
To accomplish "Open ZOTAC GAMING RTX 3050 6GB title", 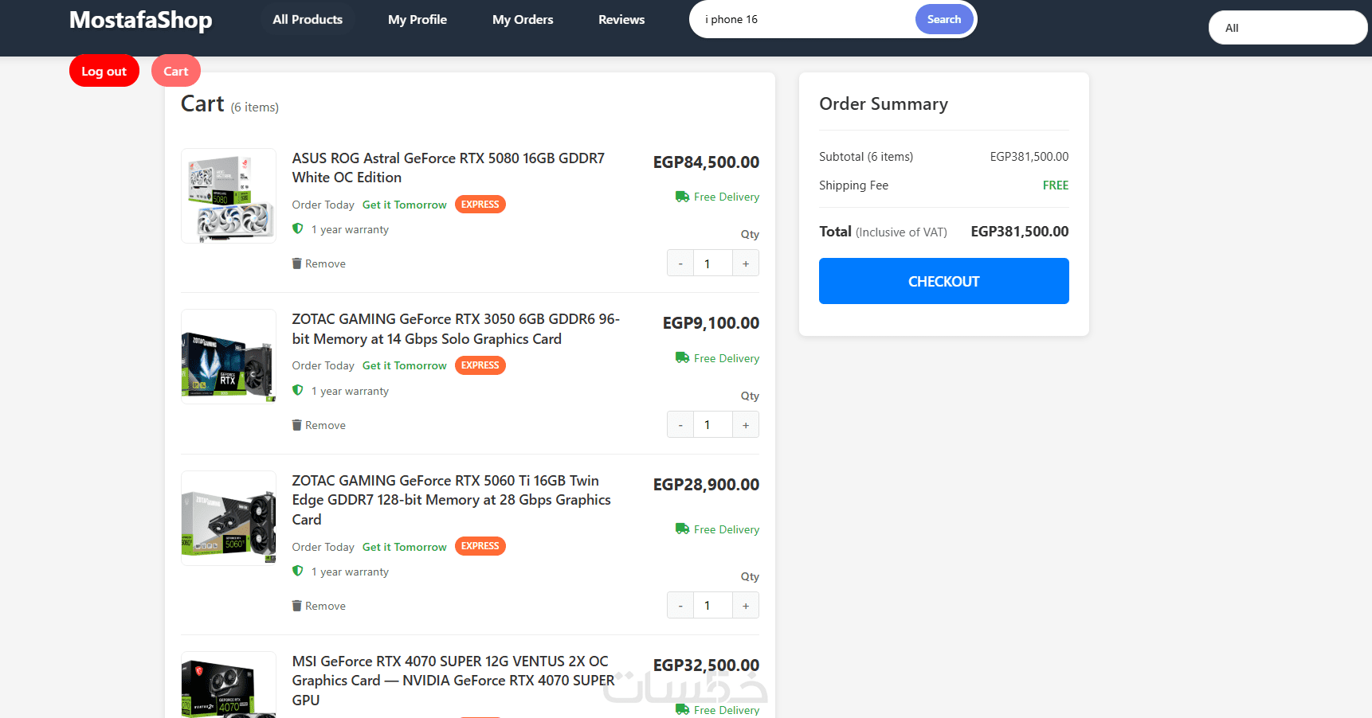I will pos(456,329).
